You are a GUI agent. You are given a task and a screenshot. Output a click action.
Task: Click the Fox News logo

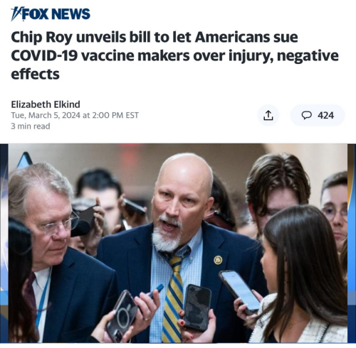point(51,13)
